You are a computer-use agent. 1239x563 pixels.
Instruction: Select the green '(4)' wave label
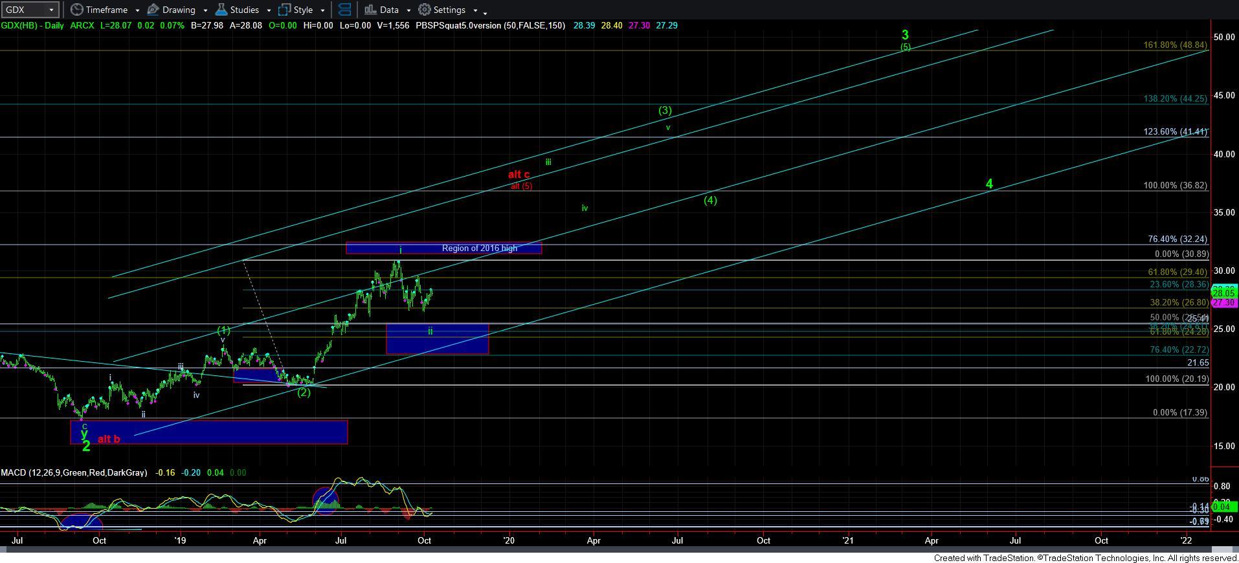coord(710,201)
